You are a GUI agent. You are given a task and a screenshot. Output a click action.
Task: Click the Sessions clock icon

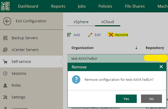tap(5, 73)
